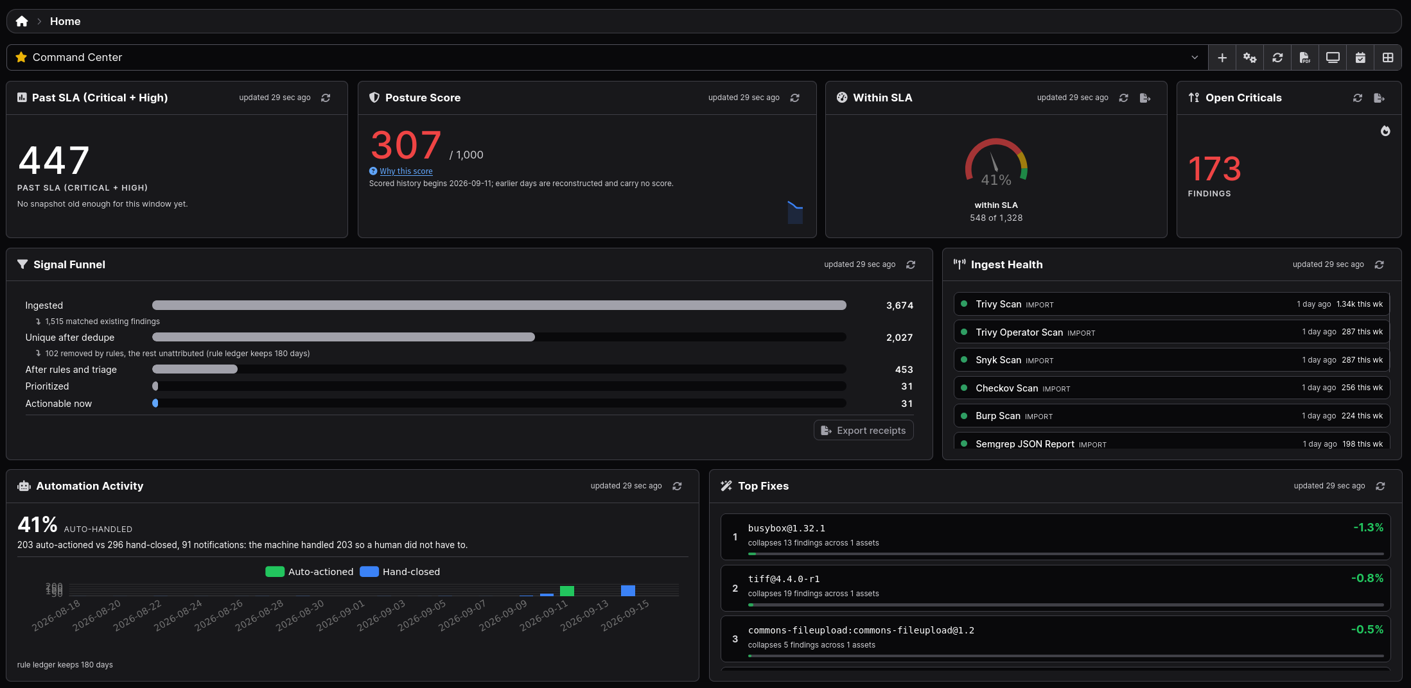Click the After rules and triage bar
Viewport: 1411px width, 688px height.
click(195, 370)
